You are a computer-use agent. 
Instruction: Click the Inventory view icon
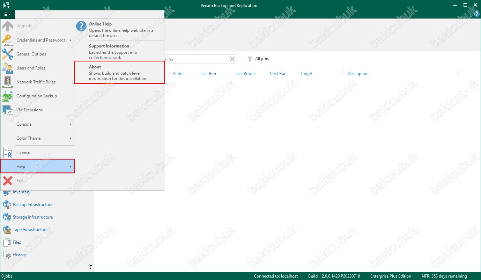7,192
